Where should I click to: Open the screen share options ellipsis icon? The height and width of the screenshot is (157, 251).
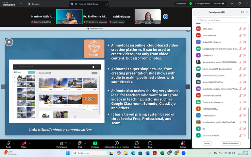(x=106, y=4)
